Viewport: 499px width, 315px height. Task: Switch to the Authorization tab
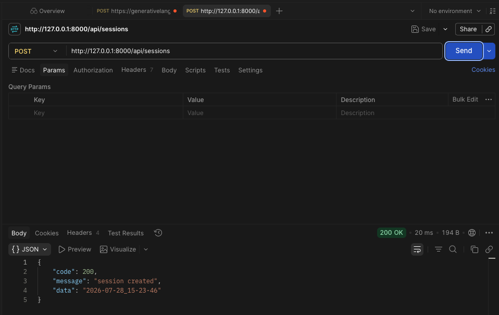pos(93,70)
